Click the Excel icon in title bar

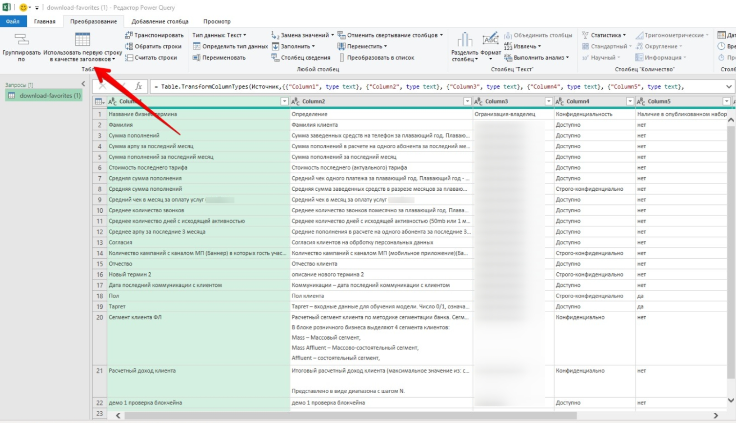point(7,7)
